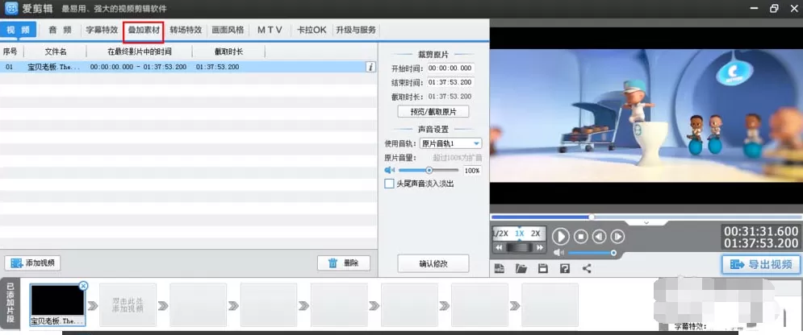Open the 字幕特效 tab
The width and height of the screenshot is (803, 335).
[102, 30]
